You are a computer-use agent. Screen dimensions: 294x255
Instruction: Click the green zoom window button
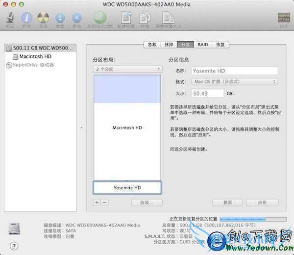(x=22, y=4)
